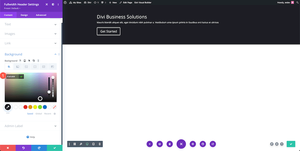Open the Advanced tab
Image resolution: width=300 pixels, height=151 pixels.
point(41,15)
